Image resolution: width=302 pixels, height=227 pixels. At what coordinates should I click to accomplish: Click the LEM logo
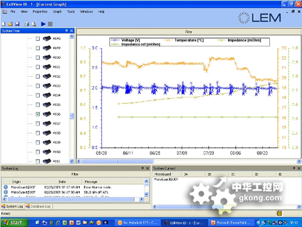(259, 18)
